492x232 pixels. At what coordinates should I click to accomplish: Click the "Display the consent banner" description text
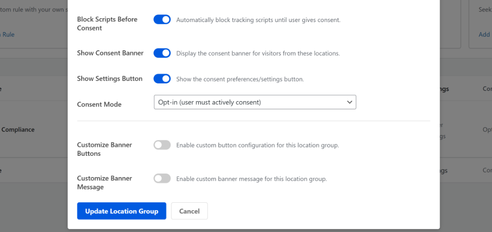click(x=258, y=53)
